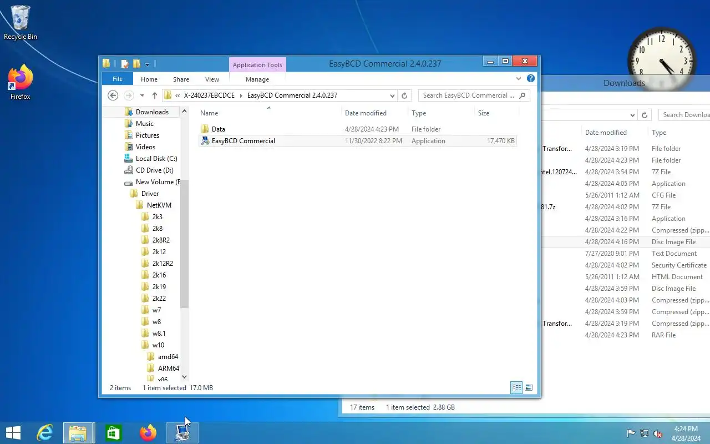Open the Store app on the taskbar

click(x=113, y=432)
